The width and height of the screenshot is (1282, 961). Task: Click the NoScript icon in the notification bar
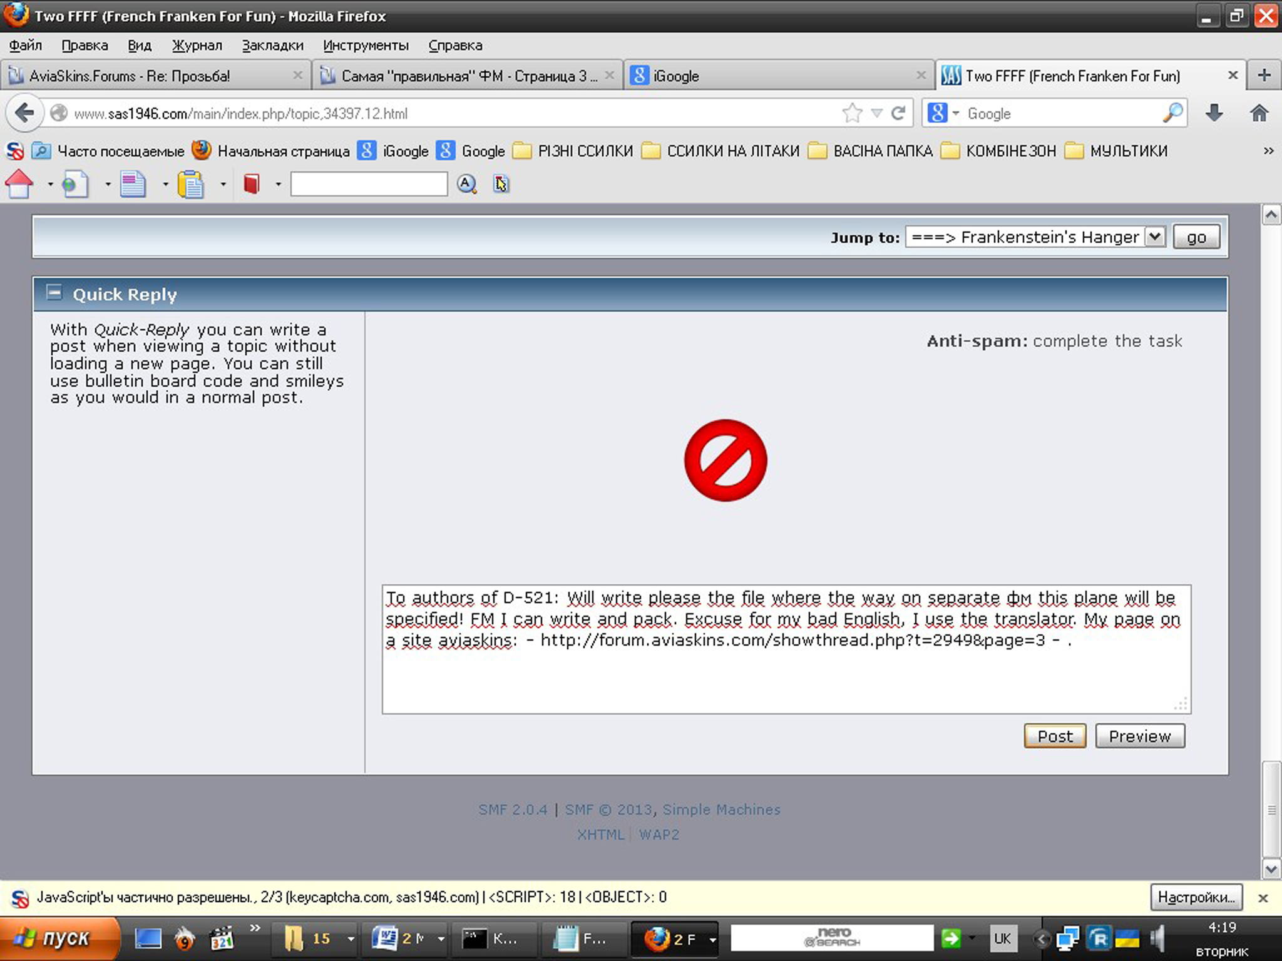(x=20, y=898)
